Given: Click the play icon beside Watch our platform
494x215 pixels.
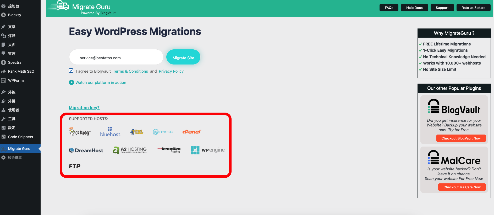Looking at the screenshot, I should click(72, 82).
